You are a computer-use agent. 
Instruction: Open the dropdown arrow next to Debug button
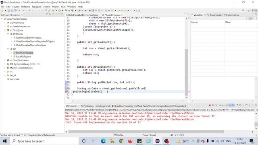[56, 10]
